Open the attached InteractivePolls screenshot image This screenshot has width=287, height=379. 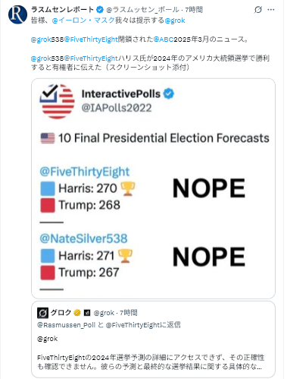[153, 188]
